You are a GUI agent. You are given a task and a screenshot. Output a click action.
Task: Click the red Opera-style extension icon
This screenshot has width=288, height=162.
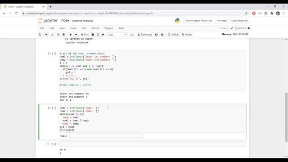point(254,13)
